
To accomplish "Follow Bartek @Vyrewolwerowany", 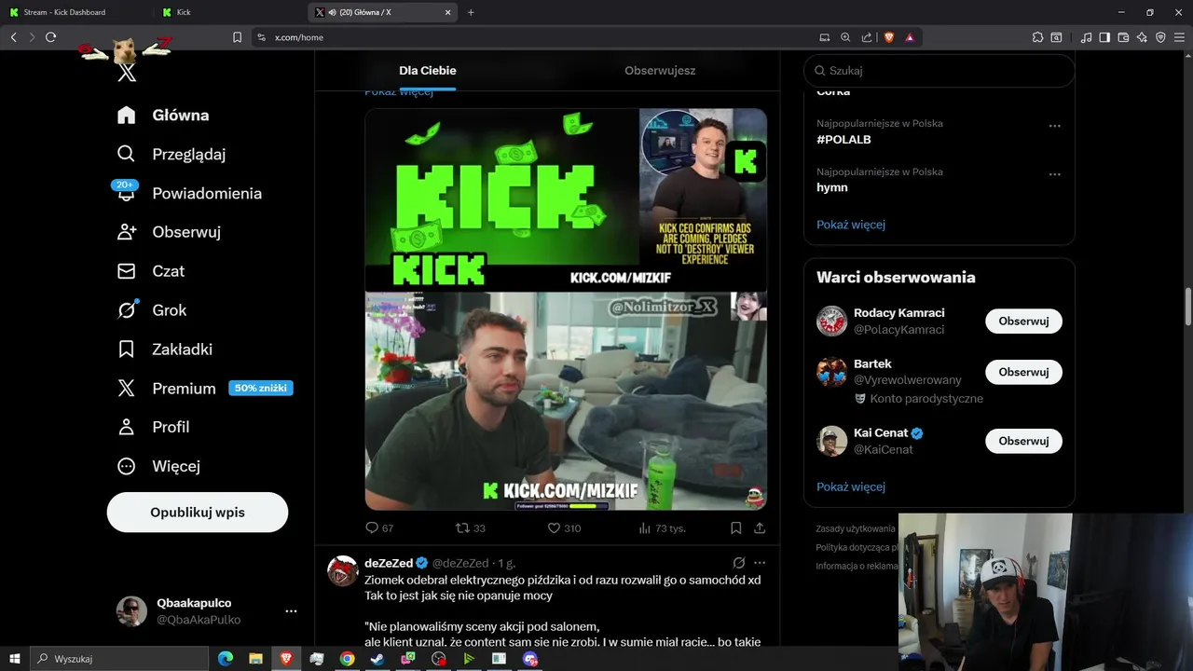I will click(1023, 372).
